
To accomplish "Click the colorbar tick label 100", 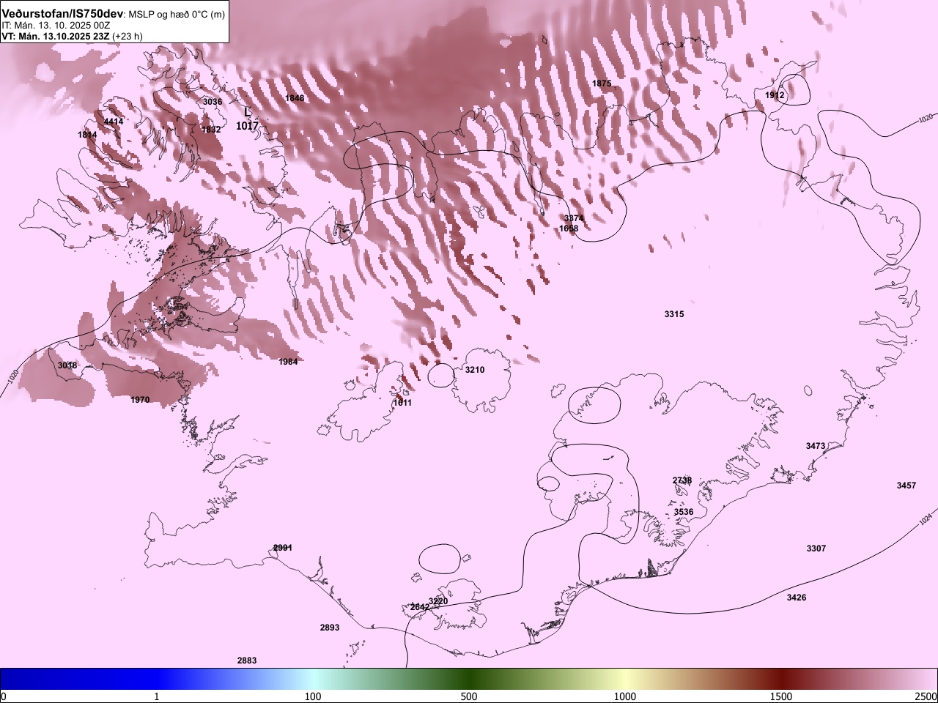I will (313, 696).
